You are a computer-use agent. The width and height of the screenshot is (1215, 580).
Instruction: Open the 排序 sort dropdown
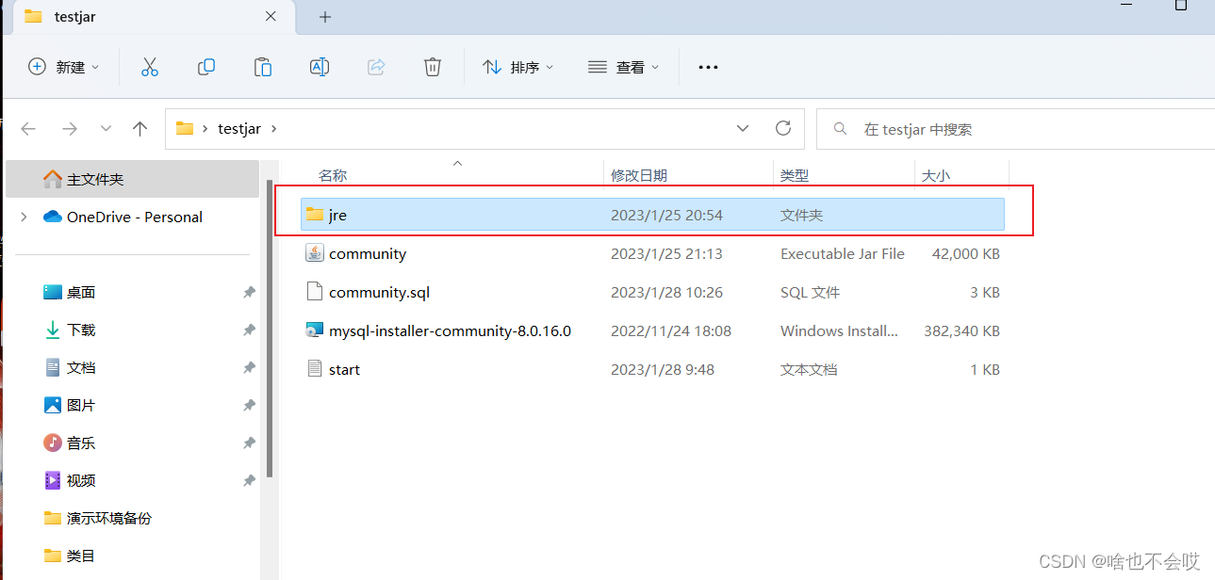517,67
